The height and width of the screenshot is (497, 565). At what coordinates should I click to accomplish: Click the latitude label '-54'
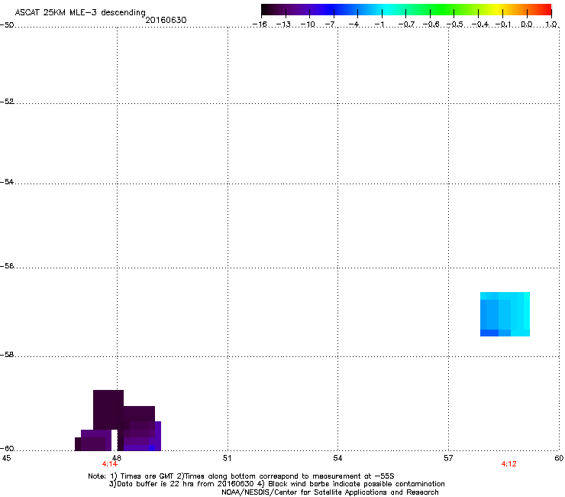point(7,181)
